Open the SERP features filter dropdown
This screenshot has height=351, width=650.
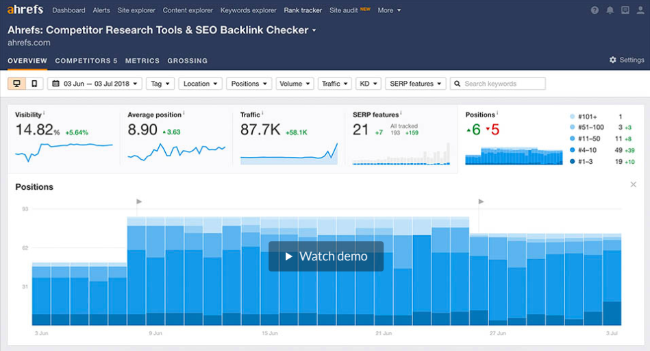point(415,84)
